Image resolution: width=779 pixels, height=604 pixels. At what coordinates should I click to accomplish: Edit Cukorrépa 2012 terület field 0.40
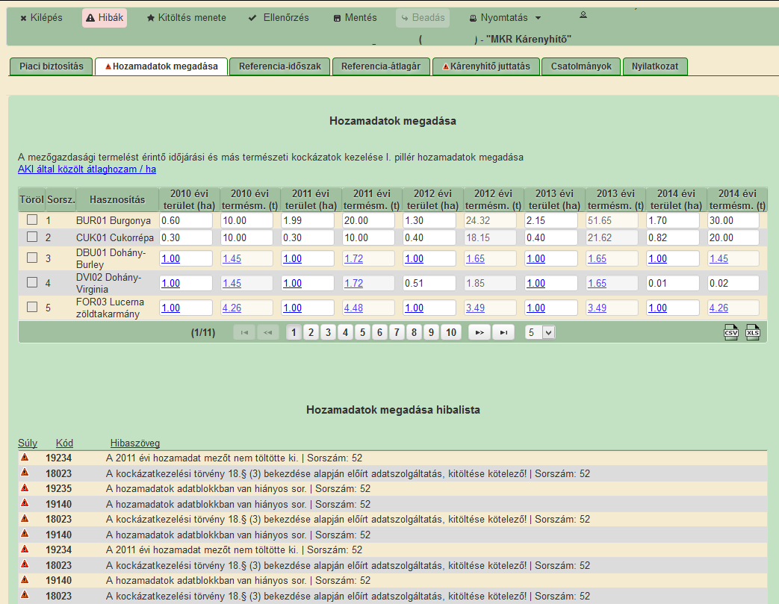click(x=429, y=238)
